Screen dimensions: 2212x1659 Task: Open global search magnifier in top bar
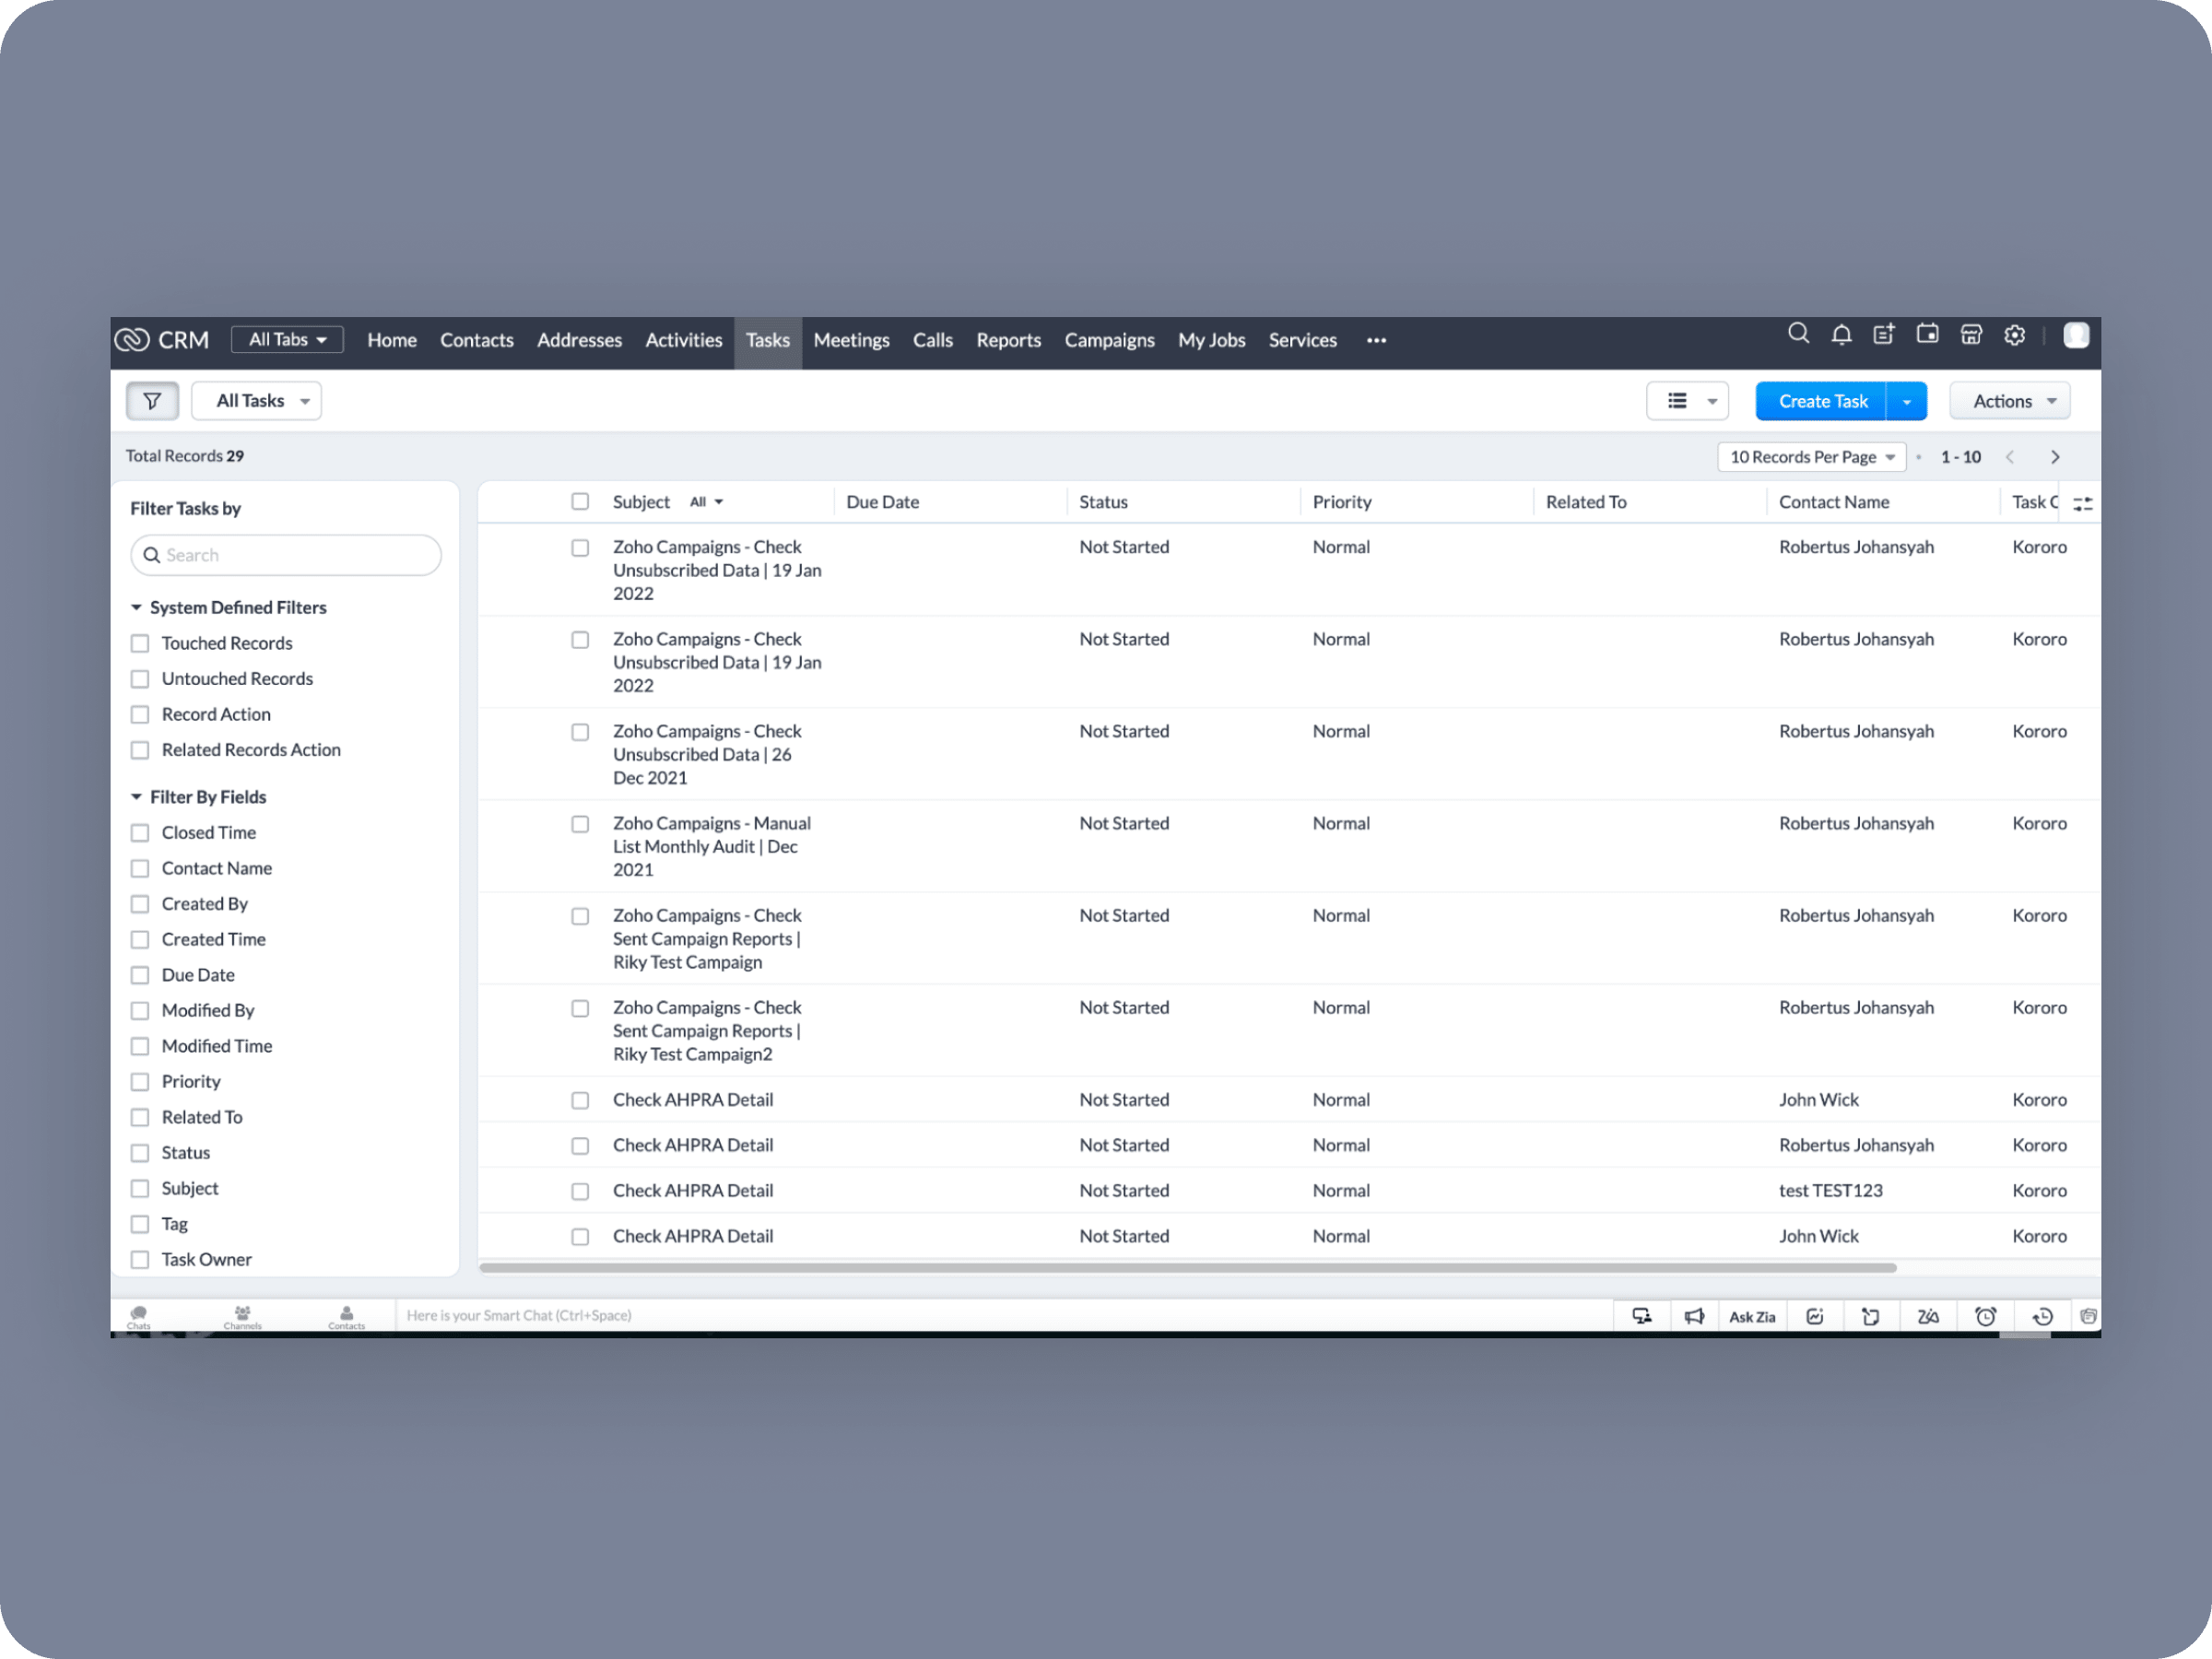point(1798,334)
